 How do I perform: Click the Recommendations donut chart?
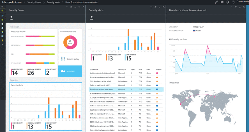(x=70, y=42)
